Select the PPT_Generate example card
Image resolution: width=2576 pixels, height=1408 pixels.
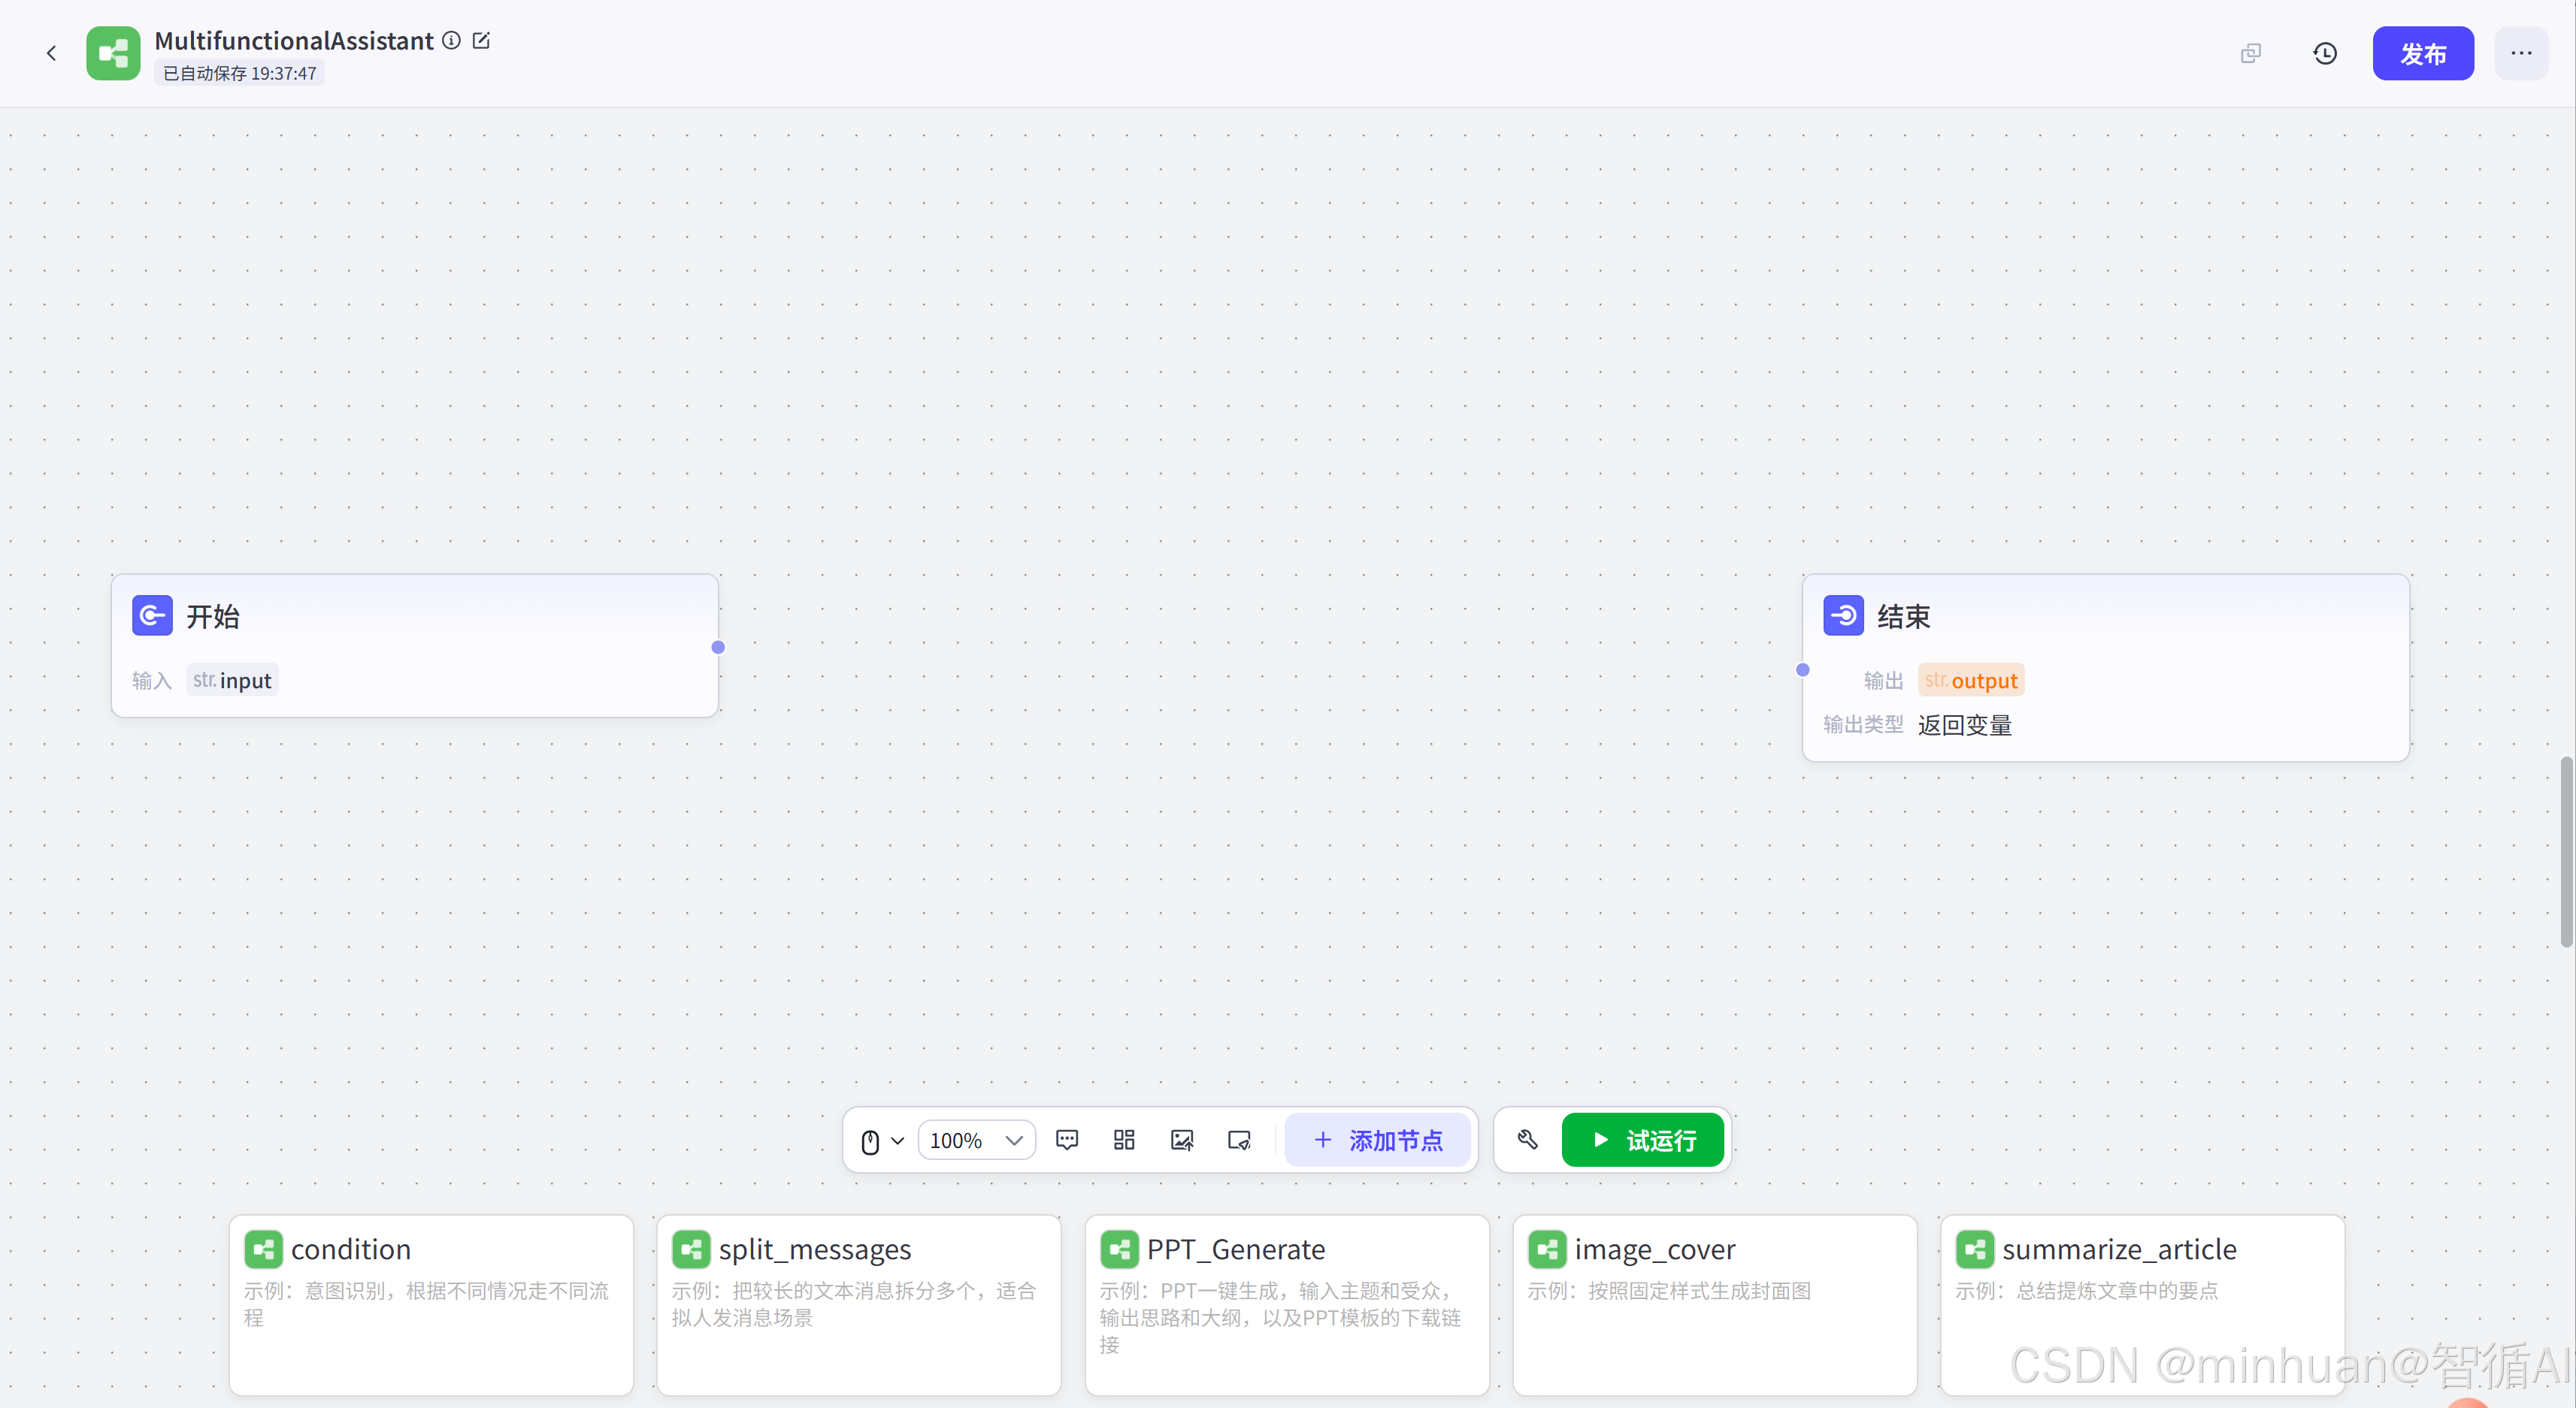pos(1286,1303)
